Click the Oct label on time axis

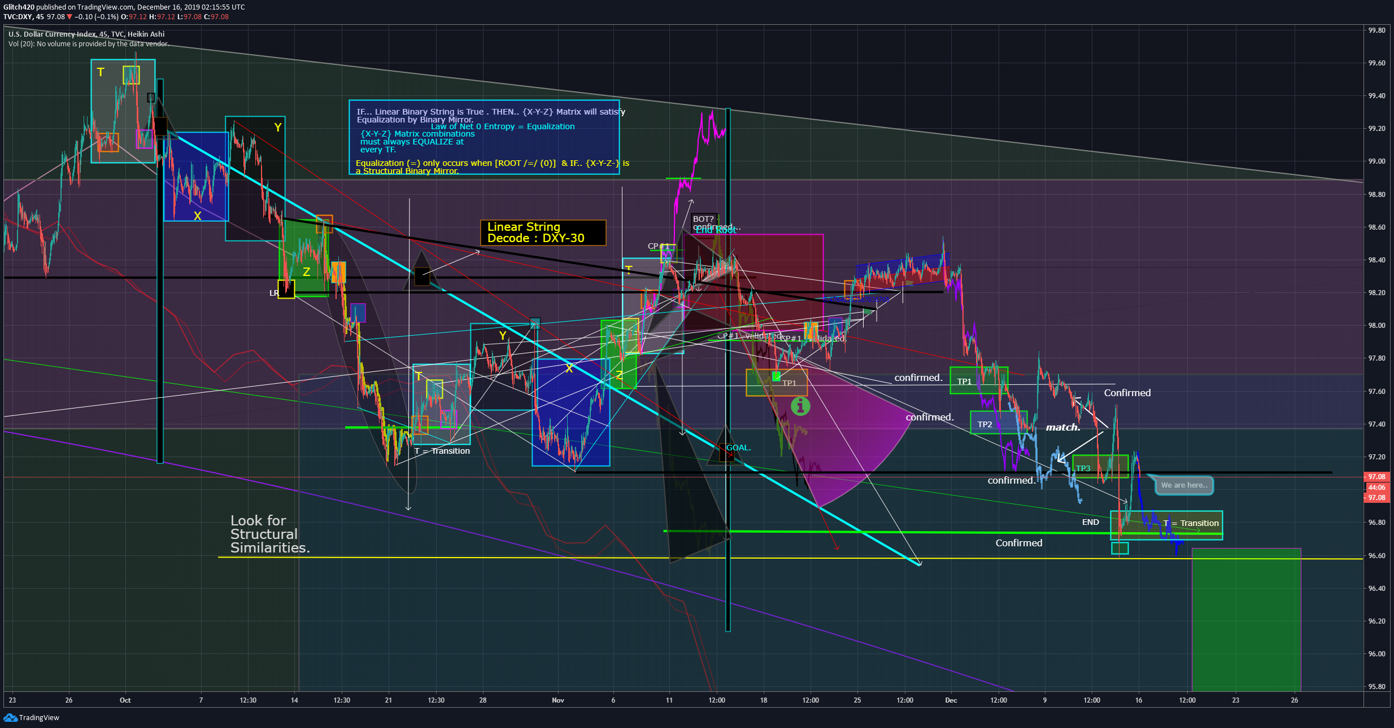click(x=125, y=700)
